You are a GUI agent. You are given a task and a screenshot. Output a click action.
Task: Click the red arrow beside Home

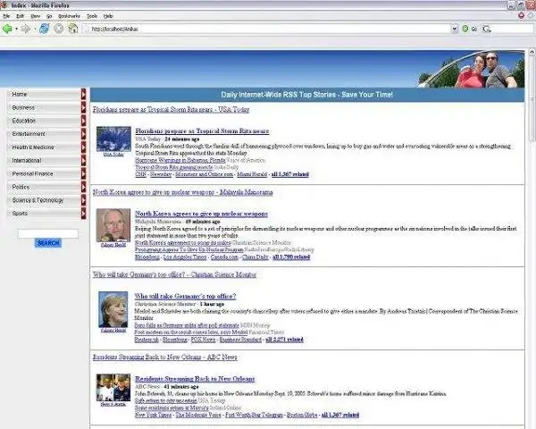tap(83, 94)
